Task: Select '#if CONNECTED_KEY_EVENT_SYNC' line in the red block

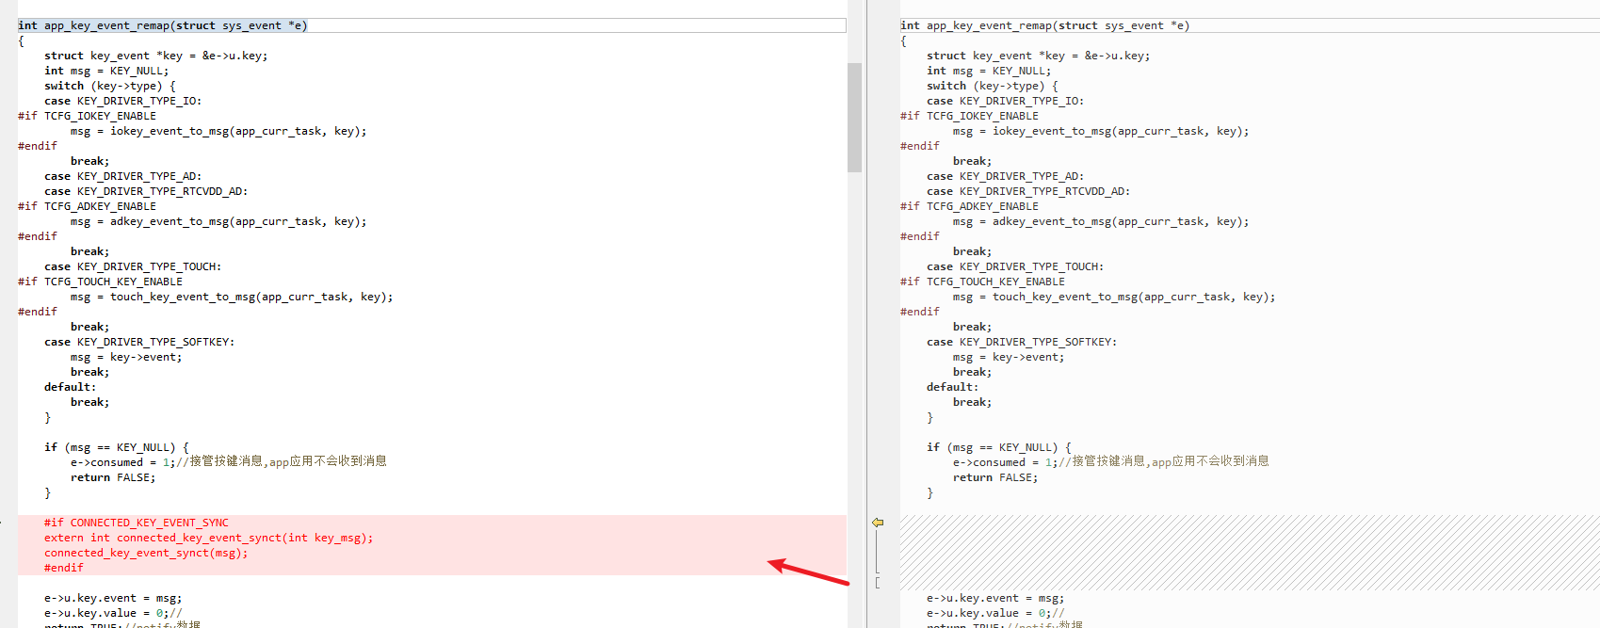Action: 137,523
